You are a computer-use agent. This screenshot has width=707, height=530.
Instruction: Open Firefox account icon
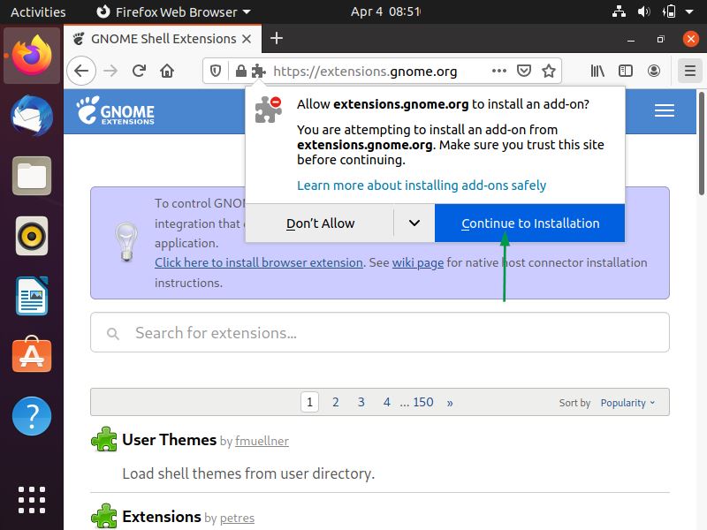point(654,71)
